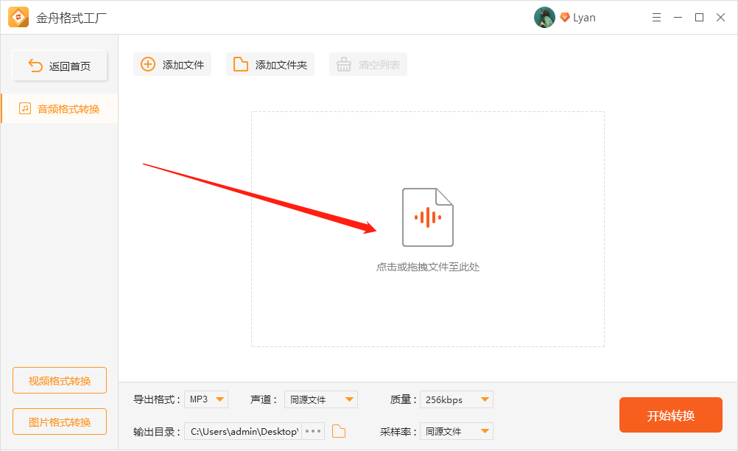The image size is (738, 451).
Task: Click the 金舟格式工厂 app logo icon
Action: [x=18, y=18]
